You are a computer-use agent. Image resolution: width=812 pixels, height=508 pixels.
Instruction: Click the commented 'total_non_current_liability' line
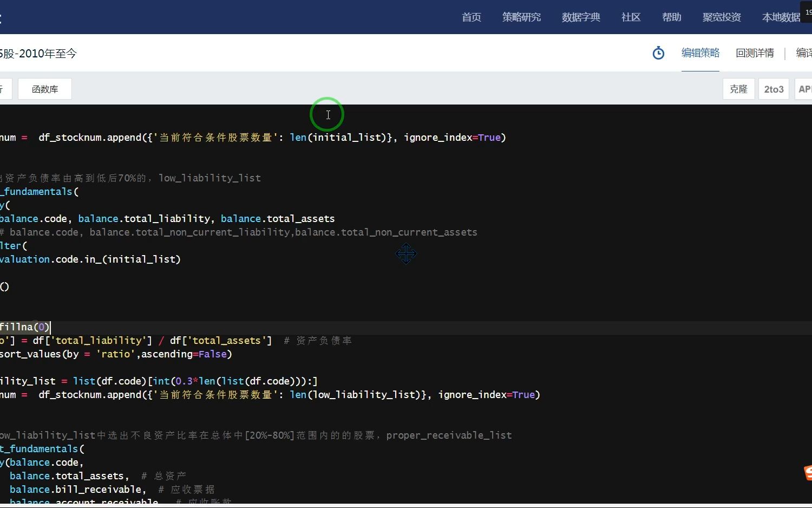pos(238,232)
